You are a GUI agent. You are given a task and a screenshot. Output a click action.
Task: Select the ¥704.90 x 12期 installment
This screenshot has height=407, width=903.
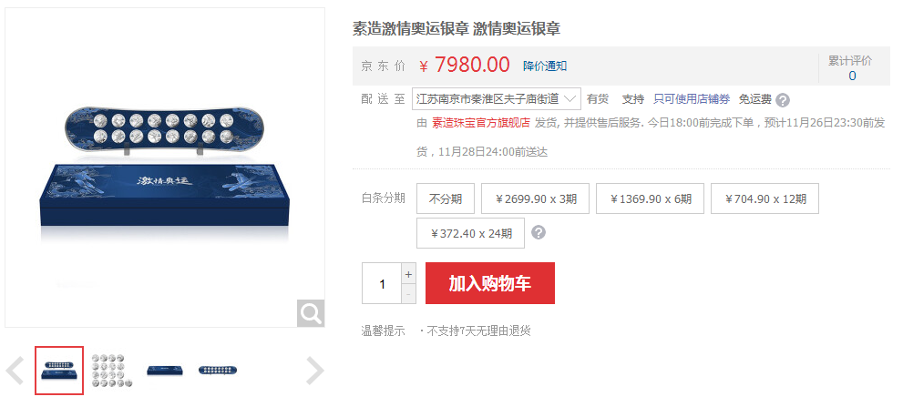pyautogui.click(x=764, y=198)
